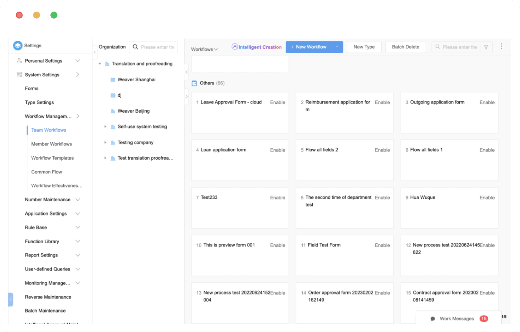
Task: Expand System Settings arrow
Action: pos(78,74)
